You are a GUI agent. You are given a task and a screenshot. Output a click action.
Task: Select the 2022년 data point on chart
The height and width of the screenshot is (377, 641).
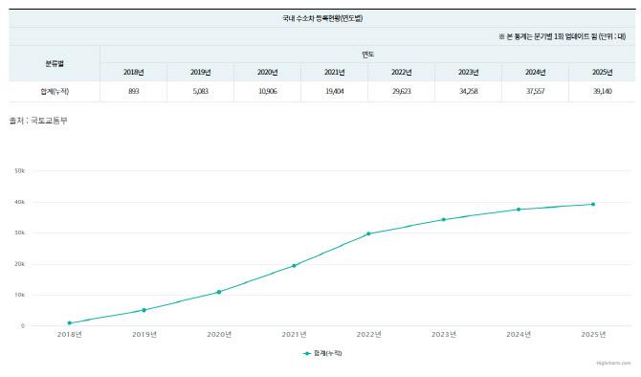368,233
